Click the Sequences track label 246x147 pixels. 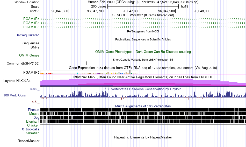tap(31, 43)
